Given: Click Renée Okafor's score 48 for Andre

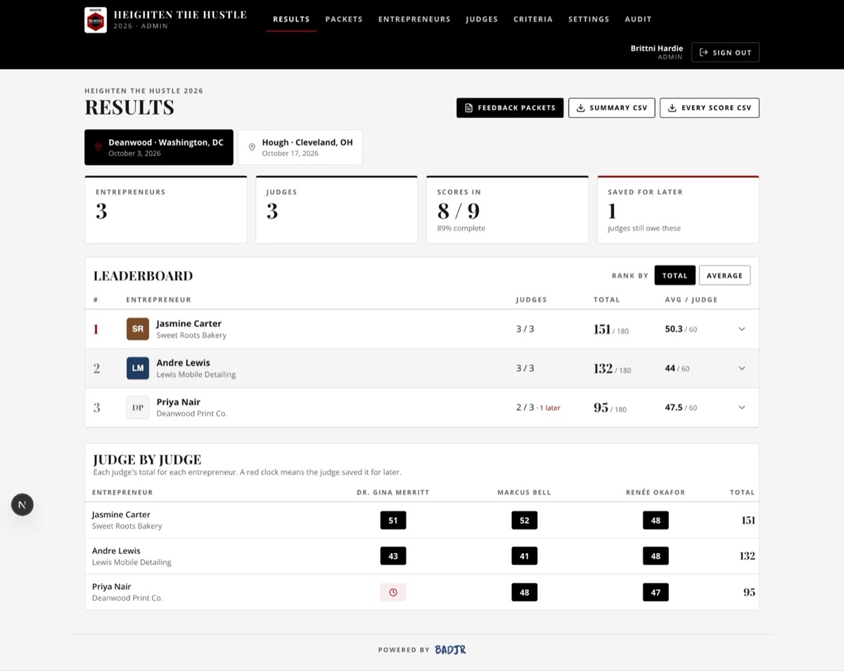Looking at the screenshot, I should pos(656,556).
